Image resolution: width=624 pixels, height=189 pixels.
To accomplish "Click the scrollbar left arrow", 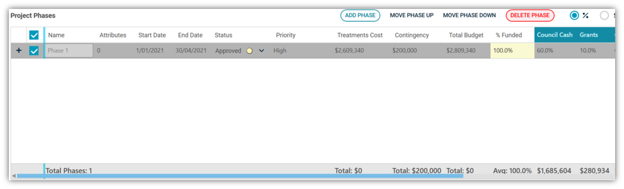I will coord(13,176).
